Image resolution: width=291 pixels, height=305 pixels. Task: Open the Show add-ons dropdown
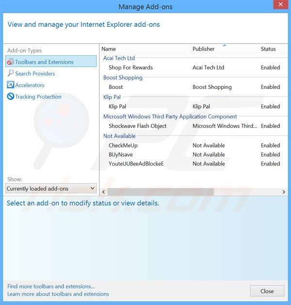[x=51, y=188]
